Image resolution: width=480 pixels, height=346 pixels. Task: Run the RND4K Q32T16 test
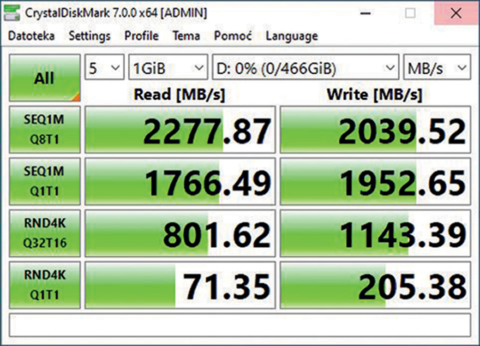click(x=45, y=233)
